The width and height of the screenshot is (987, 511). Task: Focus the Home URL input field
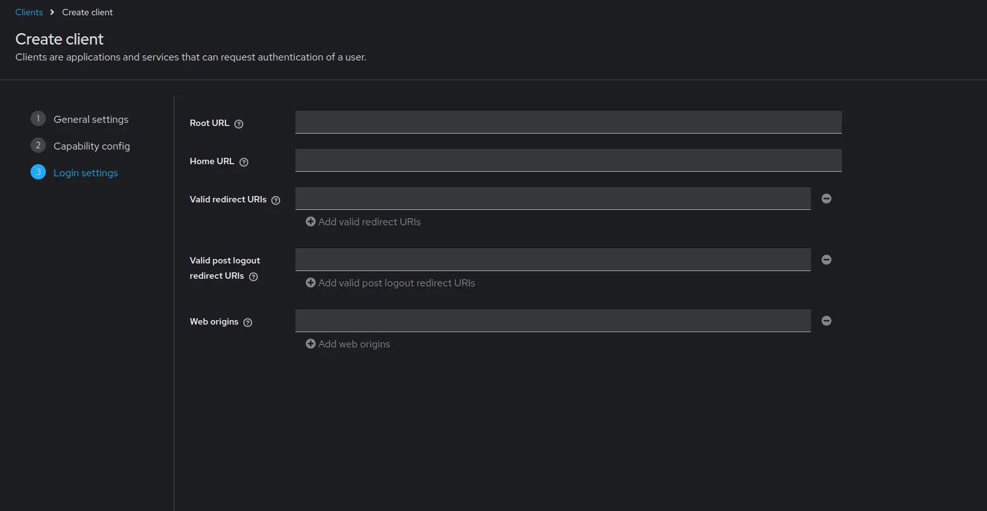coord(568,160)
